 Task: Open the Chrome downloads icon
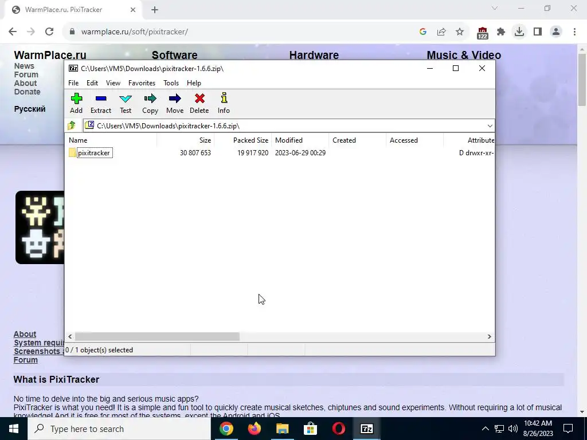point(519,32)
